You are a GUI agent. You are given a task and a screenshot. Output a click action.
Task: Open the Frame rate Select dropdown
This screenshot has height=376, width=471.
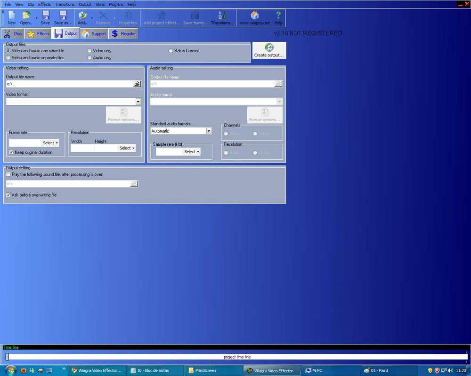coord(50,143)
